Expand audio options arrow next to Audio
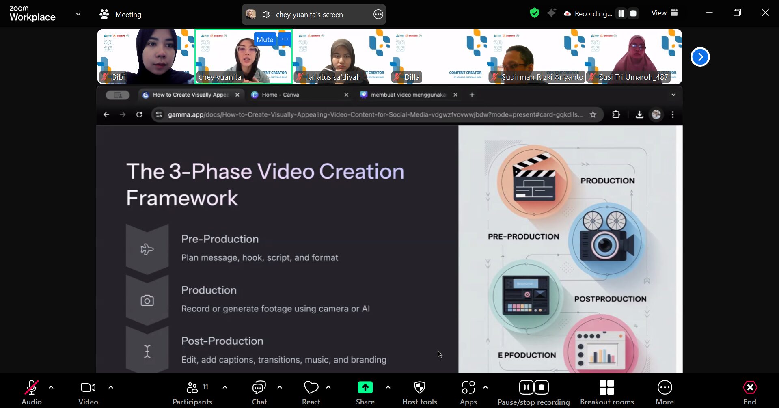This screenshot has height=408, width=779. click(x=51, y=387)
